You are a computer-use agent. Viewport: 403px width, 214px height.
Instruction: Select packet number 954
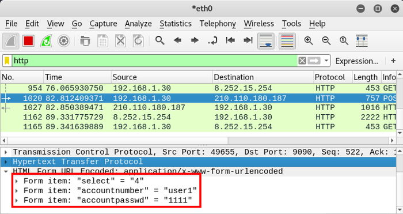pos(198,88)
